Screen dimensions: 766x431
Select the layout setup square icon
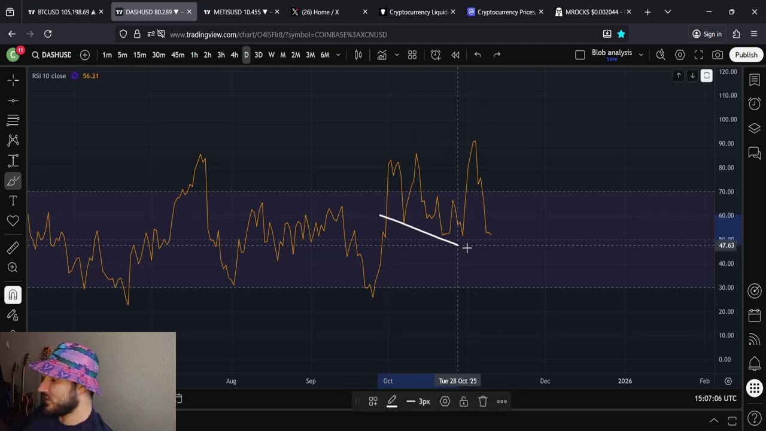pos(580,54)
